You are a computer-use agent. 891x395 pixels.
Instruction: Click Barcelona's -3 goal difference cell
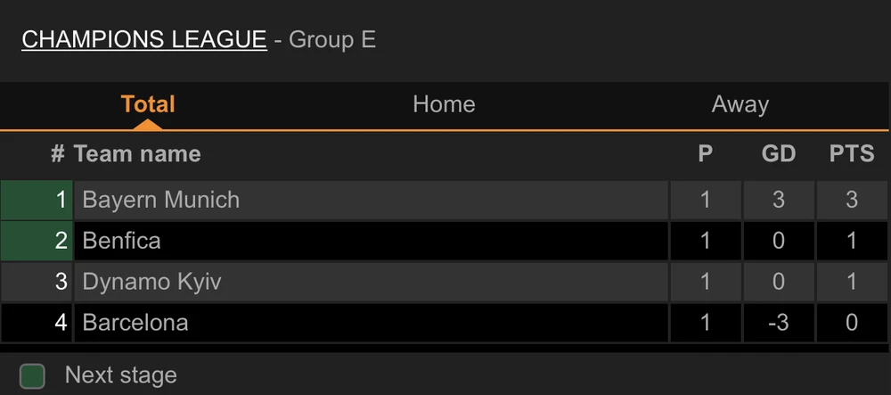778,322
